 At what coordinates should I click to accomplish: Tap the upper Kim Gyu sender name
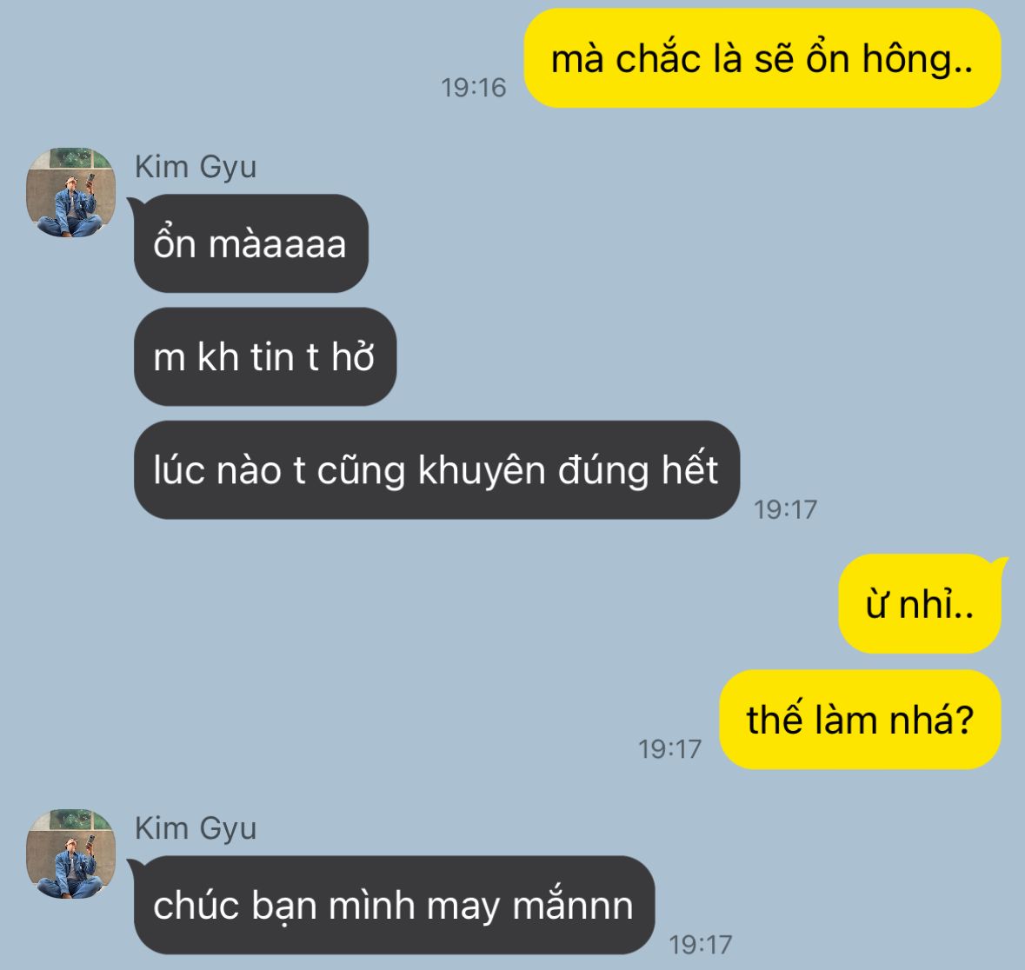(196, 168)
